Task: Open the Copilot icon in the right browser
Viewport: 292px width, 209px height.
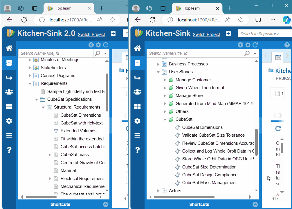Action: 286,20
